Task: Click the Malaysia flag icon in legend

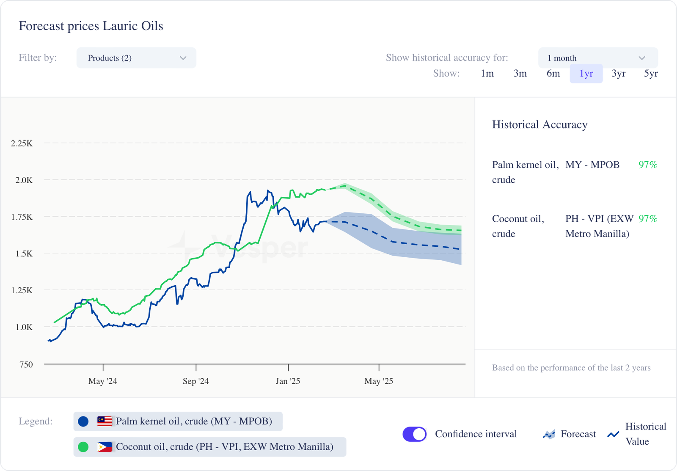Action: click(x=105, y=421)
